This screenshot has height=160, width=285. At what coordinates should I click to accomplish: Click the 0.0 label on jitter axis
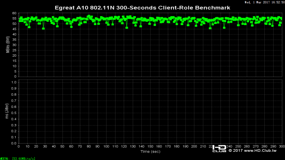pos(14,143)
